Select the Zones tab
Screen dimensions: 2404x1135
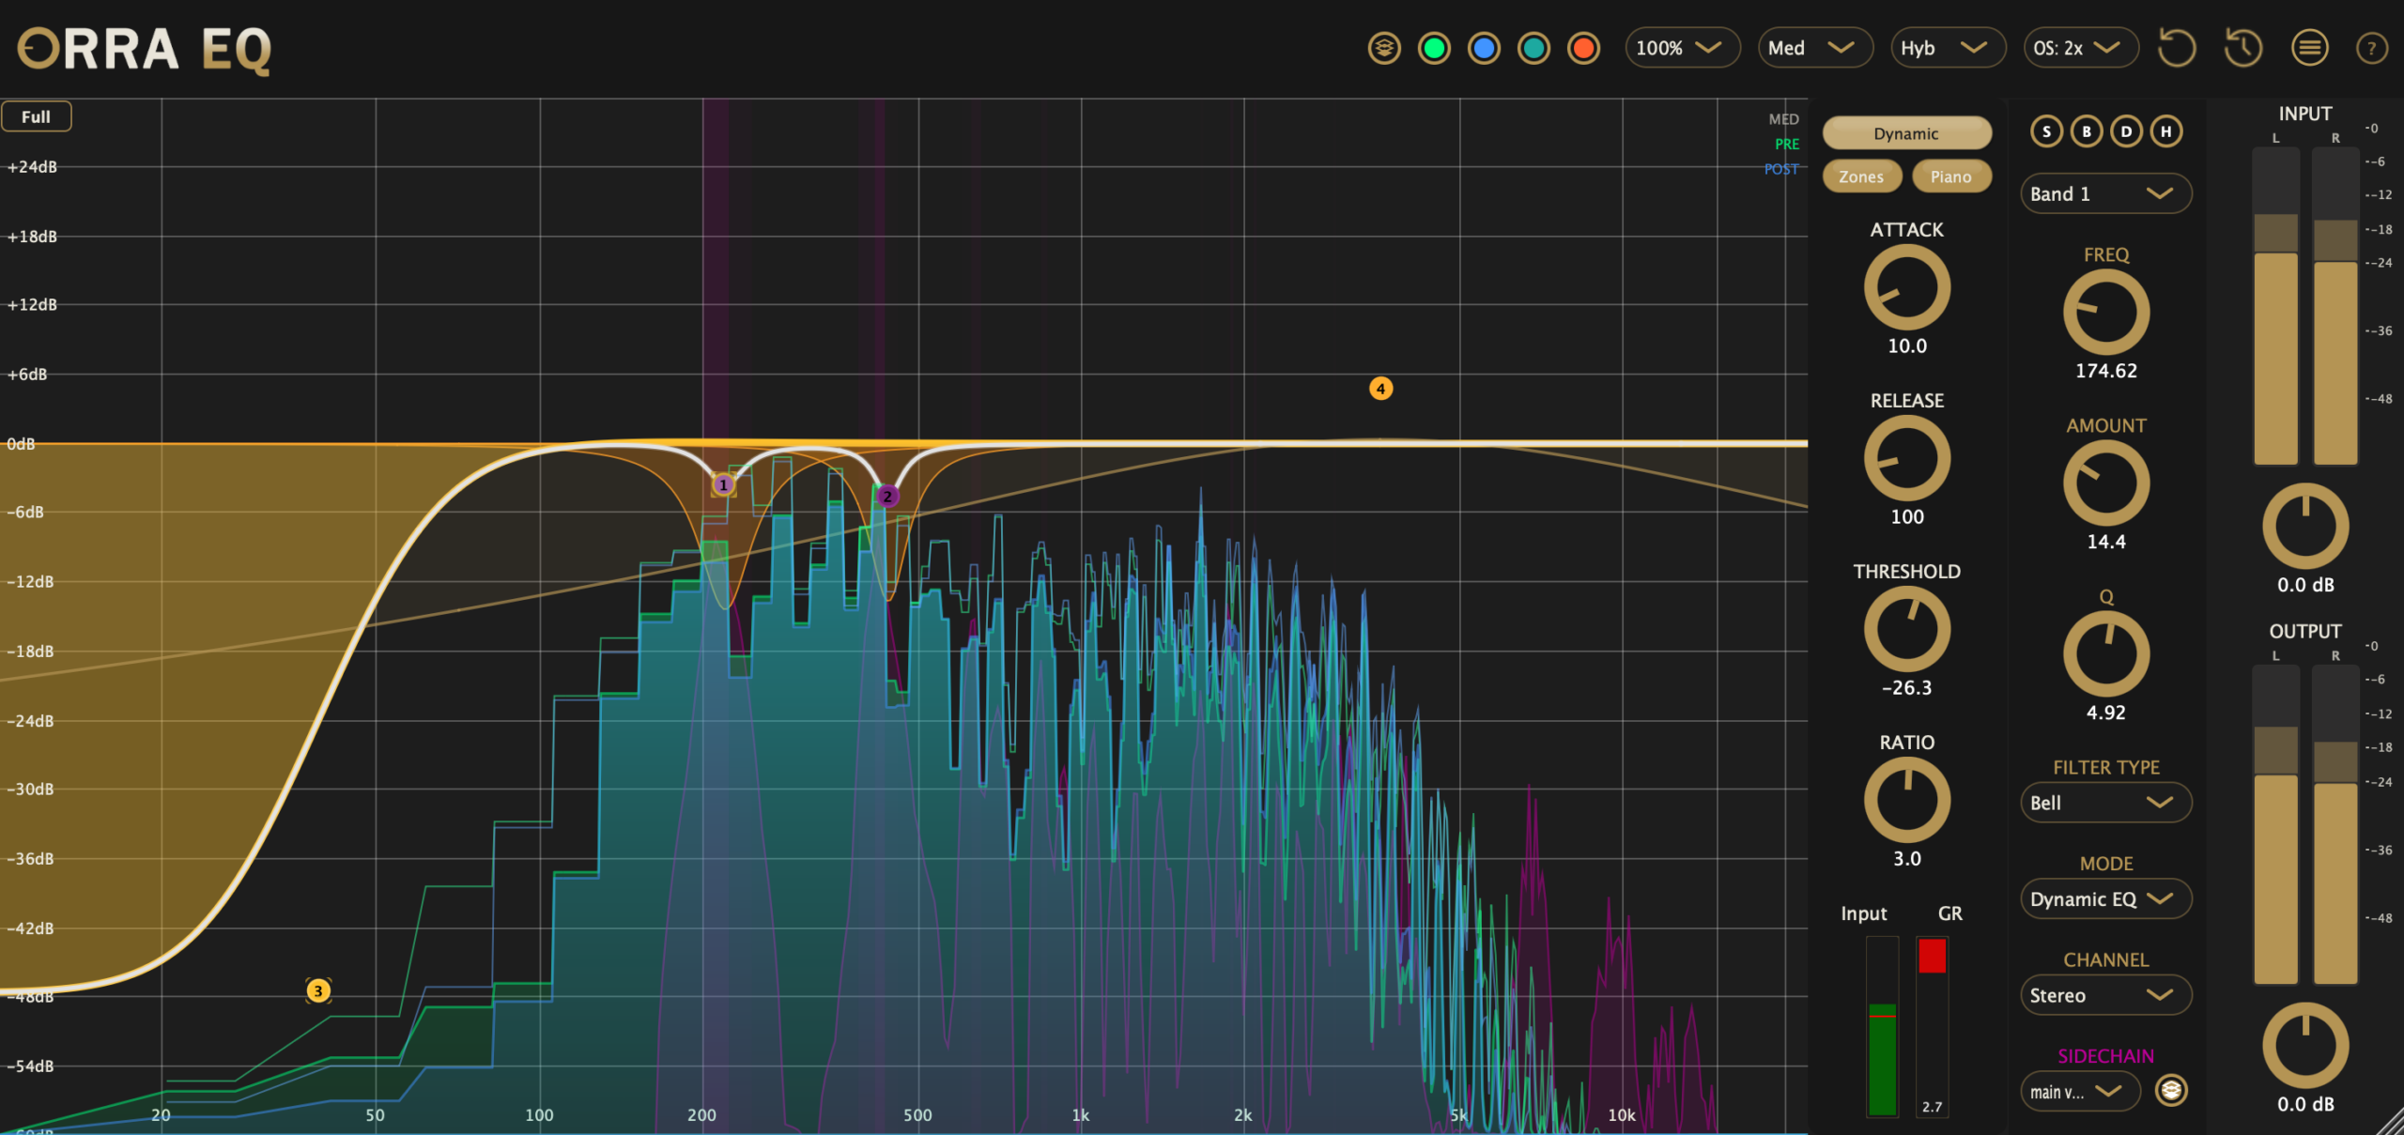click(x=1861, y=176)
